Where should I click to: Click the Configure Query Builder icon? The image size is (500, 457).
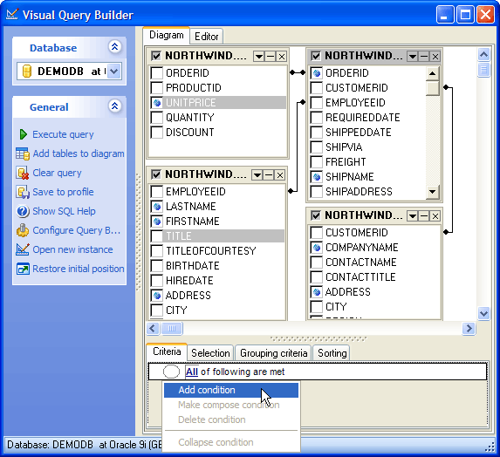[x=23, y=230]
